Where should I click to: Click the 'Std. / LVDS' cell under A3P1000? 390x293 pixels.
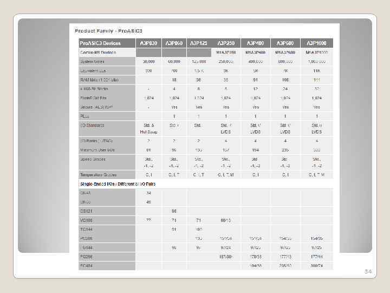coord(317,129)
